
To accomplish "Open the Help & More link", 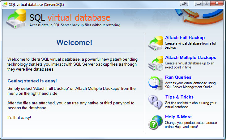I will [x=178, y=117].
